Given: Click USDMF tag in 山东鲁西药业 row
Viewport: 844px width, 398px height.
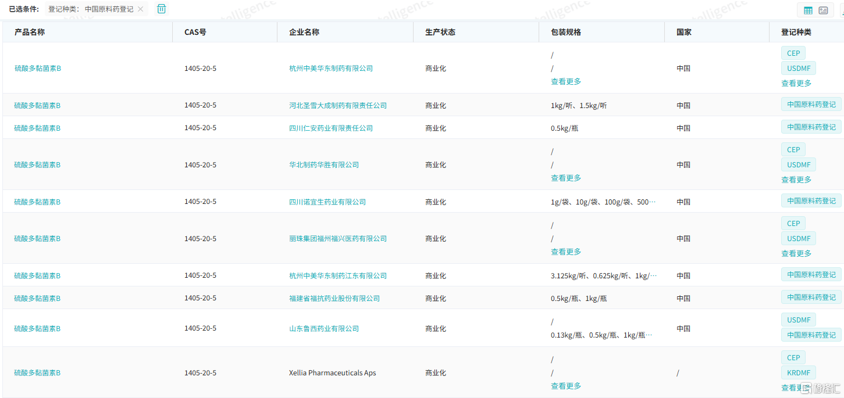Looking at the screenshot, I should 799,320.
